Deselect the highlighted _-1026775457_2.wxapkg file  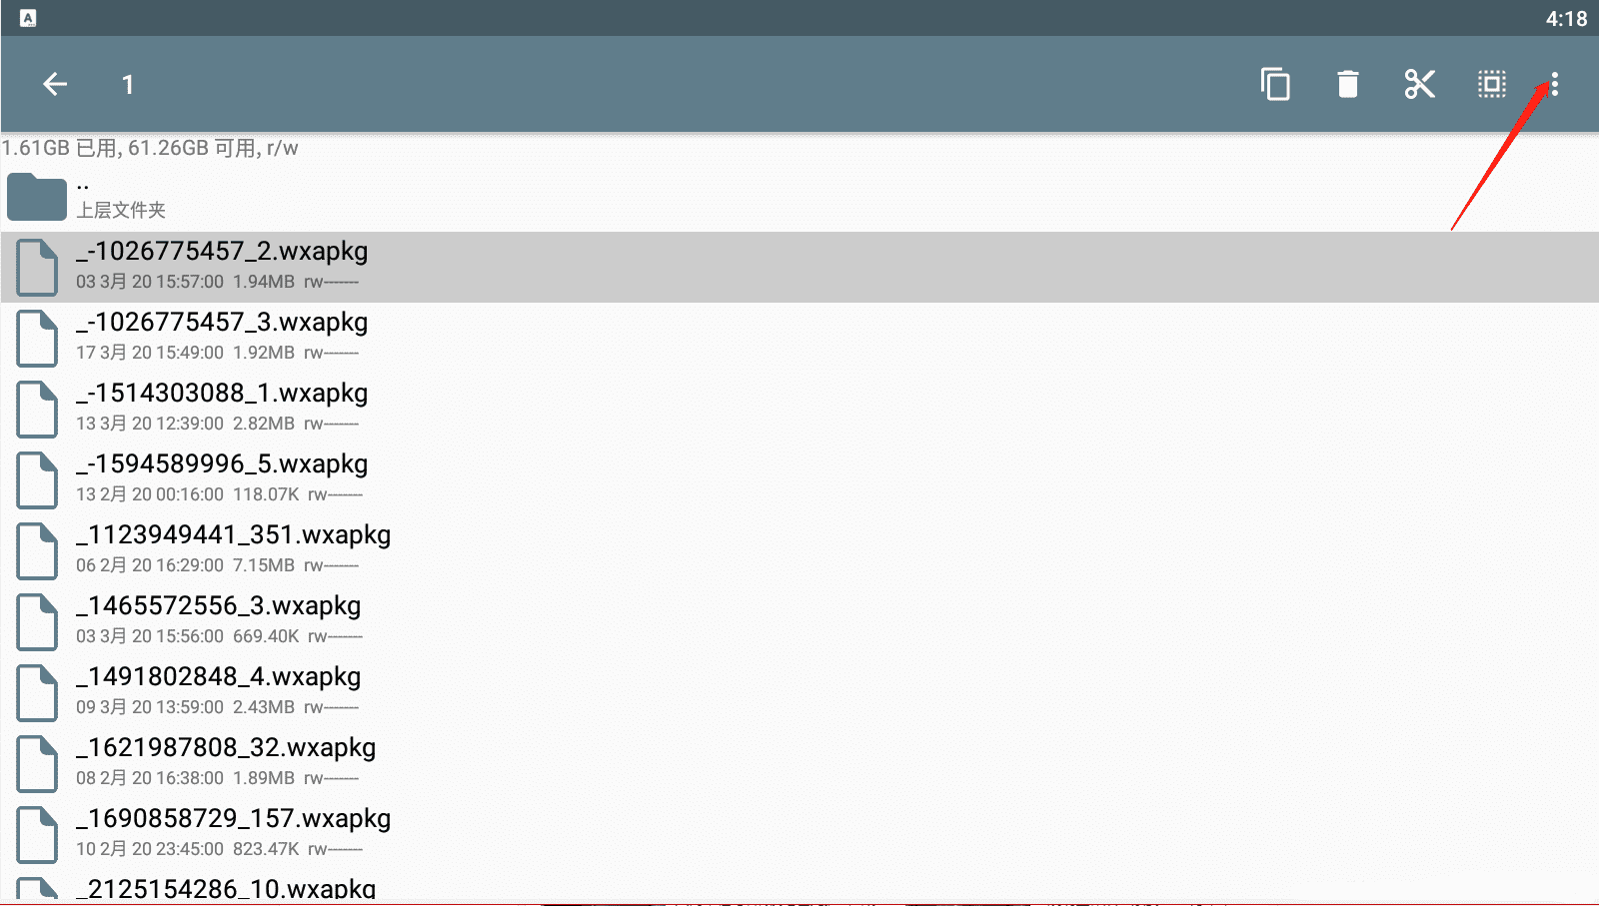[x=799, y=267]
